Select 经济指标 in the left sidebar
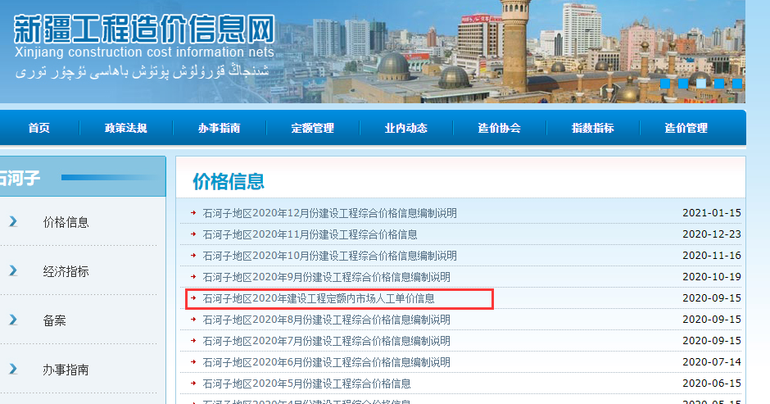770x404 pixels. point(66,271)
